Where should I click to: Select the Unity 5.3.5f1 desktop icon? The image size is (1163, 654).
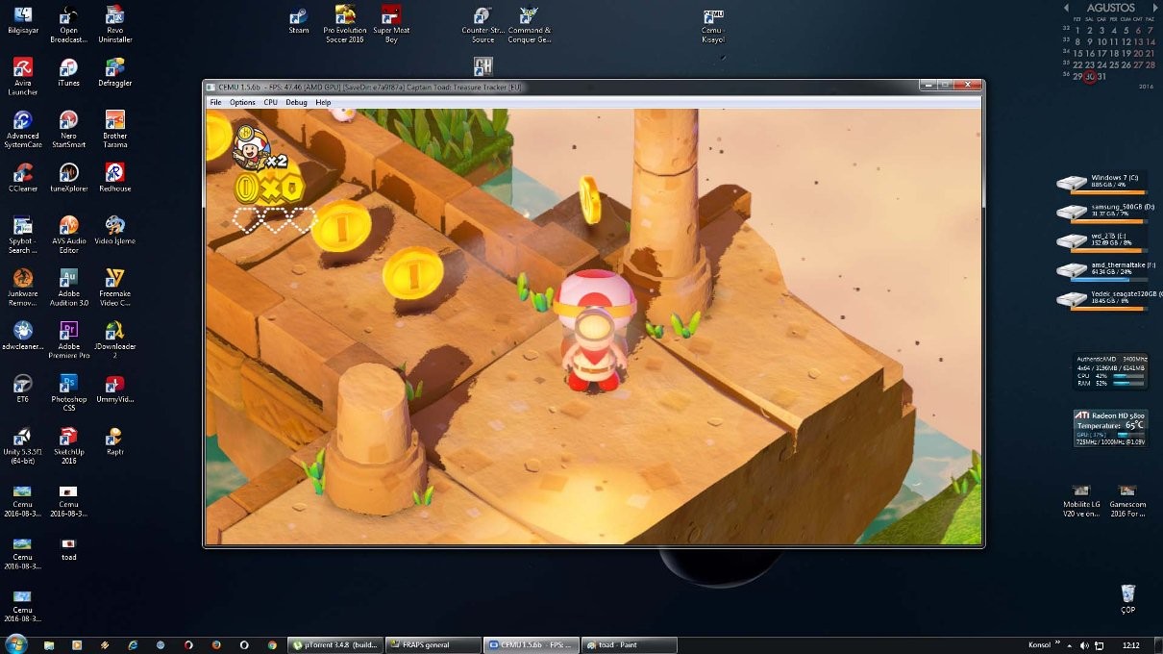22,444
